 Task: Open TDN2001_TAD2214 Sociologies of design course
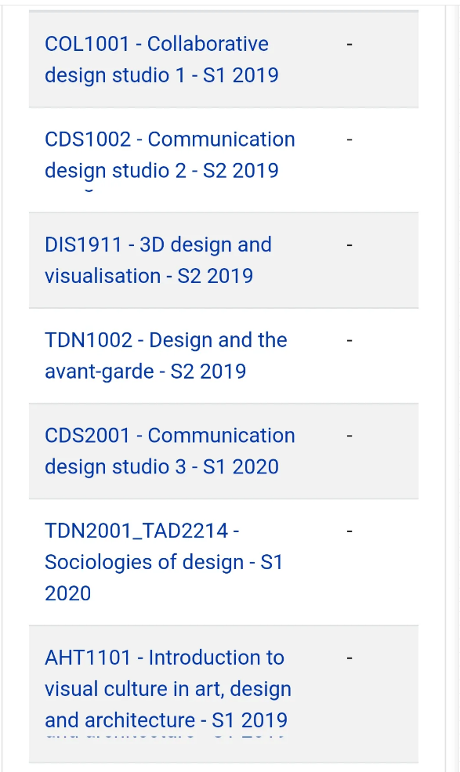point(164,562)
